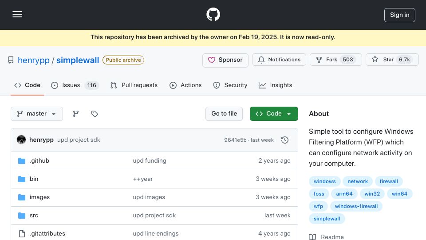
Task: Switch to the Code tab
Action: (28, 85)
